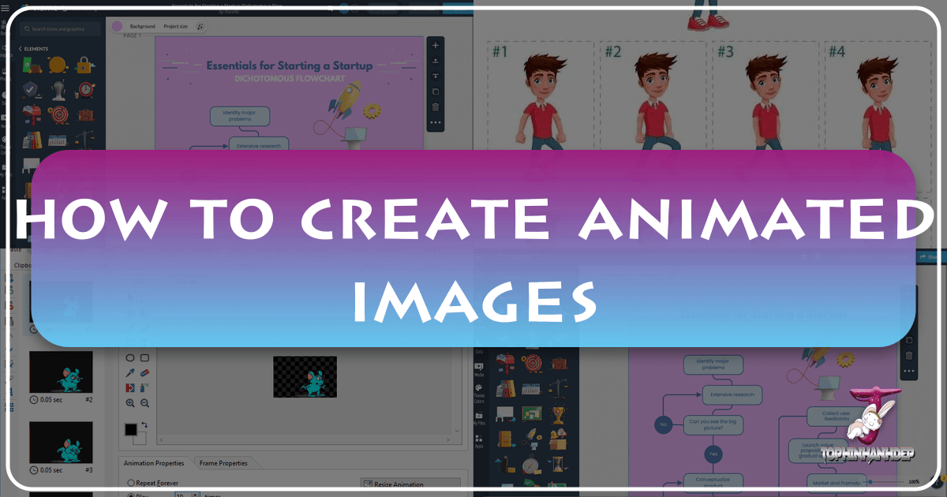Image resolution: width=947 pixels, height=497 pixels.
Task: Select the Repeat Forever option
Action: (130, 483)
